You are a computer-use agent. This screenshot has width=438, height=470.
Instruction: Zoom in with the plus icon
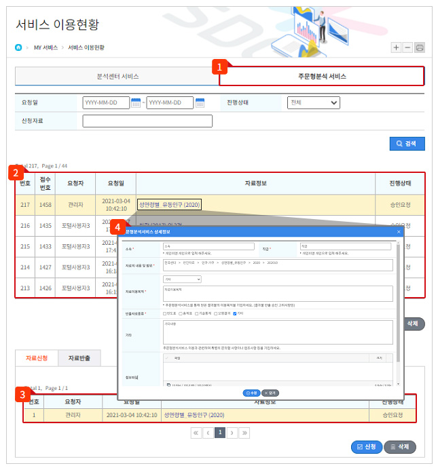[x=396, y=47]
